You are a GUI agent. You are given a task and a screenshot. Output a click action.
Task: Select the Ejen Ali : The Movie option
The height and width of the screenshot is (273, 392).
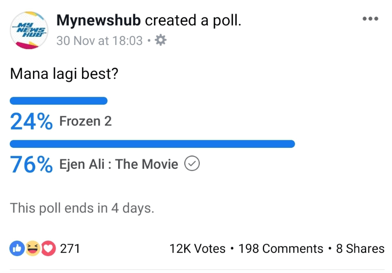119,164
